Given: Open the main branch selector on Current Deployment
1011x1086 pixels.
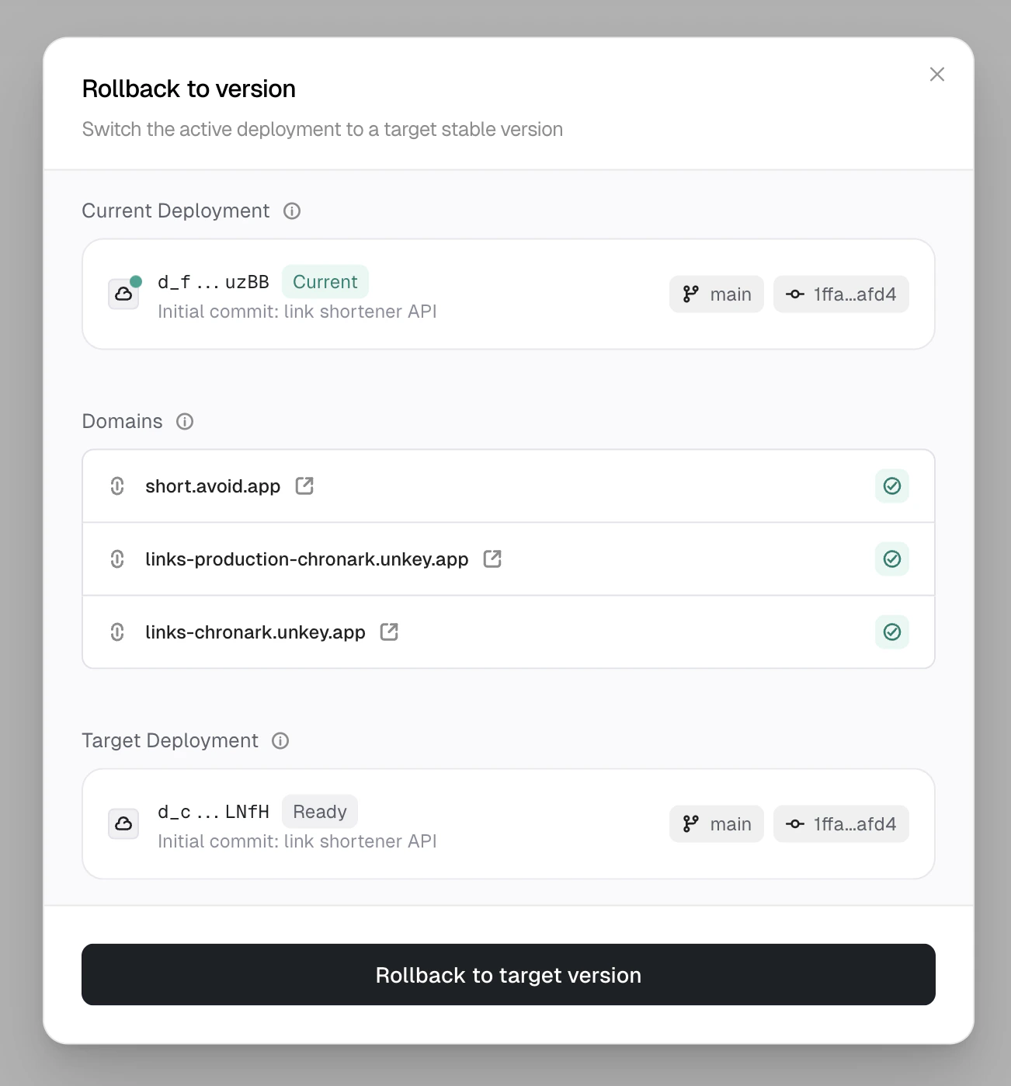Looking at the screenshot, I should tap(716, 294).
